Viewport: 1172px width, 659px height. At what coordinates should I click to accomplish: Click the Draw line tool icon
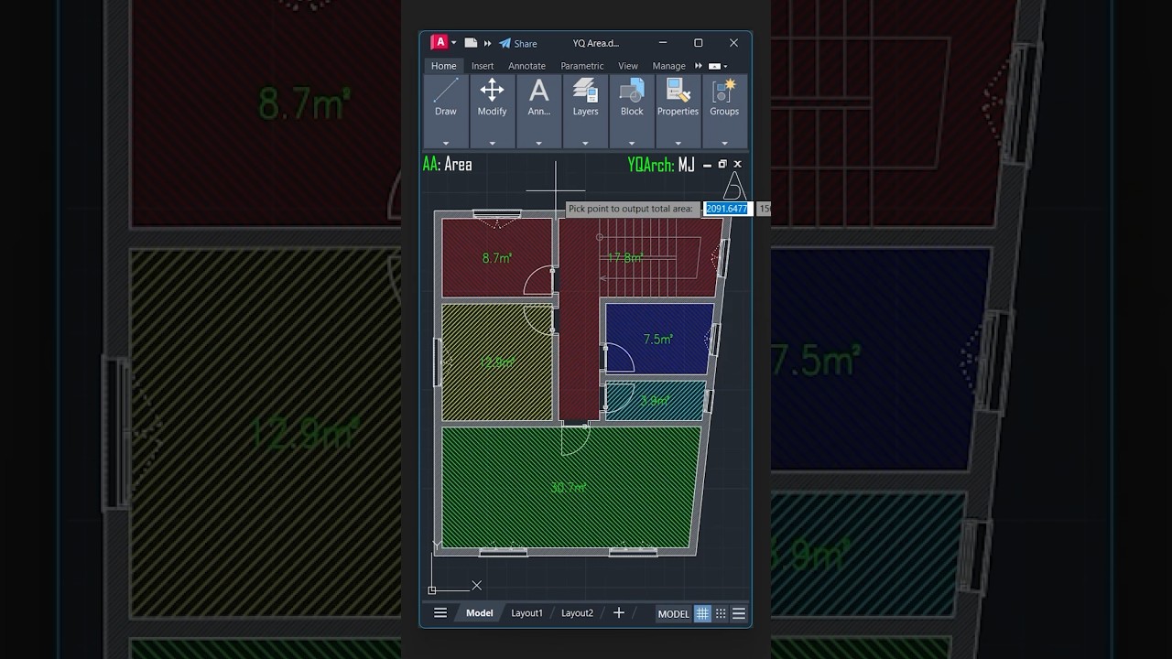point(446,91)
